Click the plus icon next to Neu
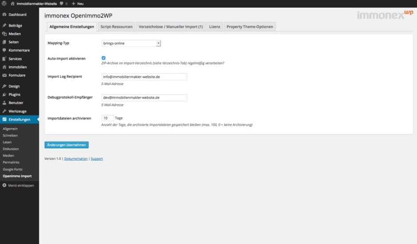This screenshot has width=417, height=244. coord(74,4)
